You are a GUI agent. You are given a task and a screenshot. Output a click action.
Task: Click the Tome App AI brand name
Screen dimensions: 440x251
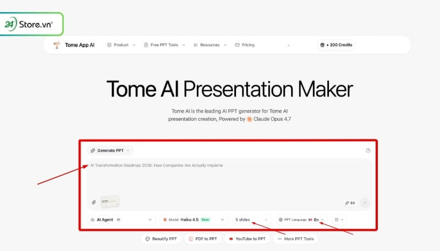[x=80, y=45]
